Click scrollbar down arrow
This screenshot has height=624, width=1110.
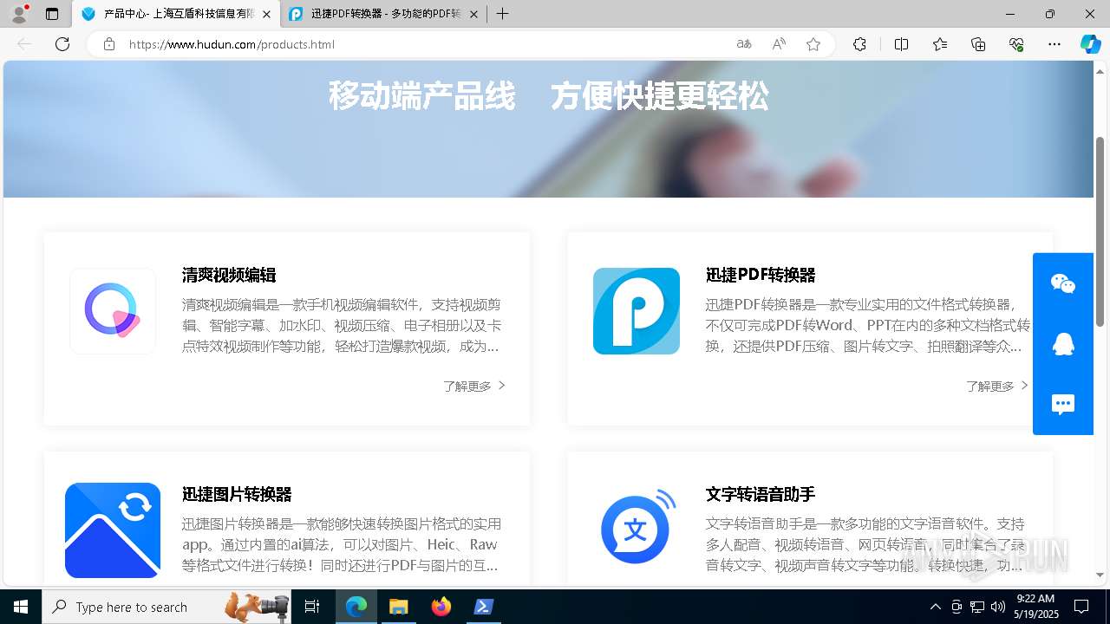pyautogui.click(x=1100, y=575)
